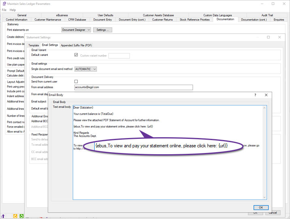Click into the From email address field
Image resolution: width=290 pixels, height=219 pixels.
coord(133,87)
